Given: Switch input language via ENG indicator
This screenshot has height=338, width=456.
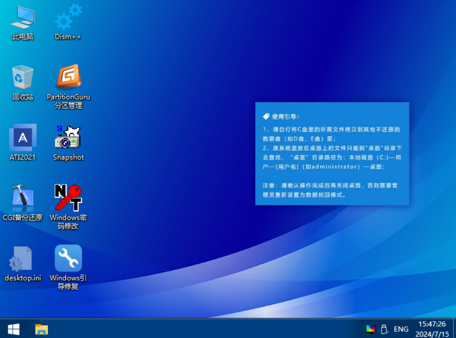Looking at the screenshot, I should pyautogui.click(x=401, y=329).
